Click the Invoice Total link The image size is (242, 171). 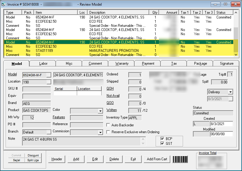click(207, 153)
